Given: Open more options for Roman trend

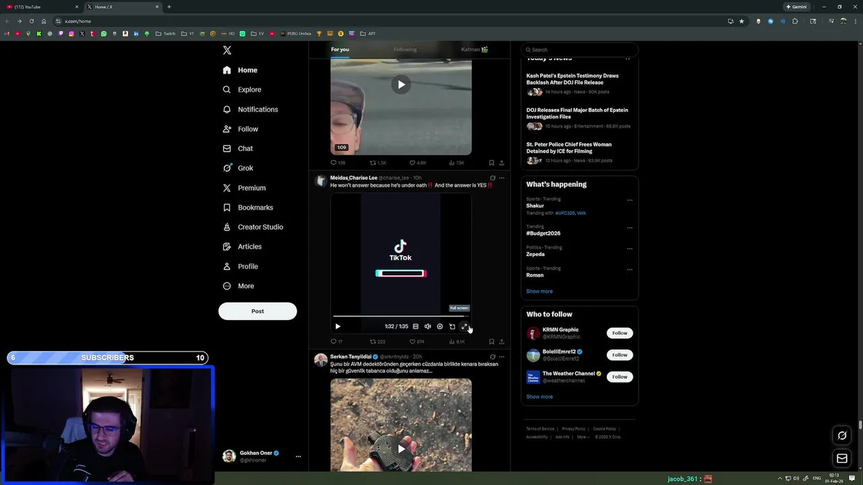Looking at the screenshot, I should [x=630, y=269].
